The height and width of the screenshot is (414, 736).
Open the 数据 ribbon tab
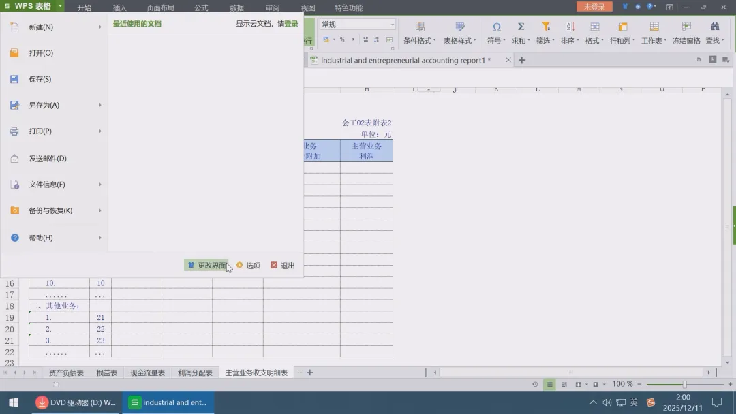(236, 7)
